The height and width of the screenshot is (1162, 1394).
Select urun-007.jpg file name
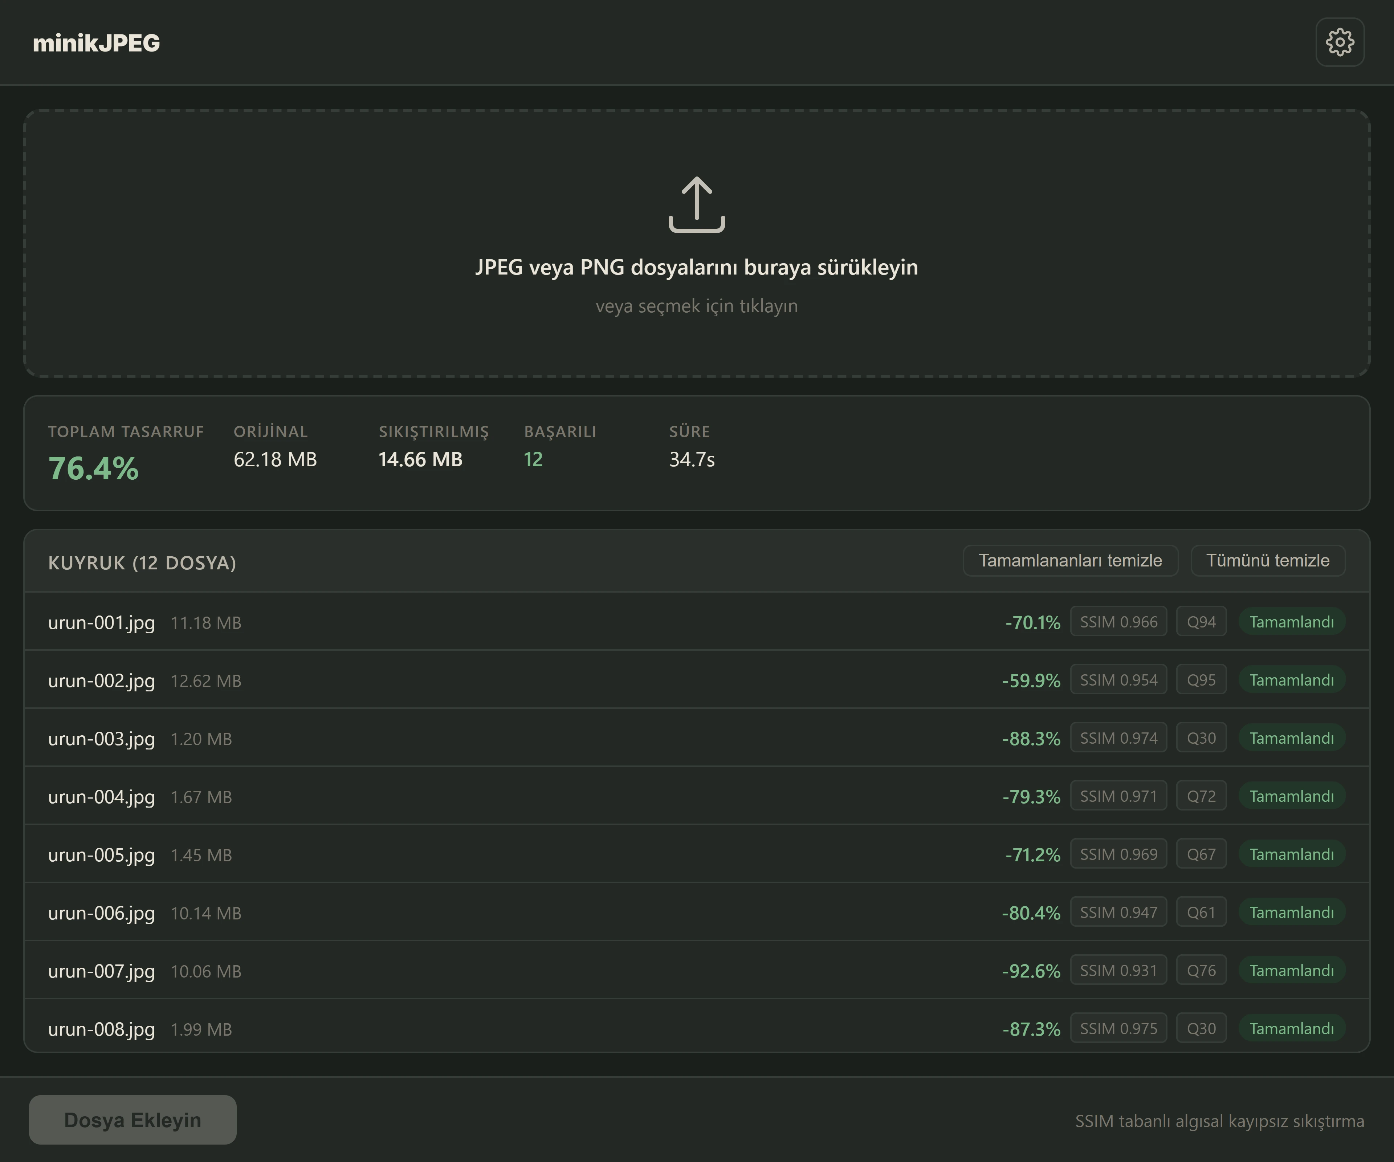pos(101,971)
